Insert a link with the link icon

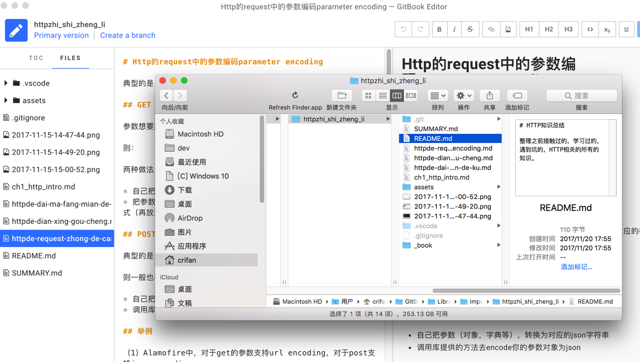tap(491, 29)
